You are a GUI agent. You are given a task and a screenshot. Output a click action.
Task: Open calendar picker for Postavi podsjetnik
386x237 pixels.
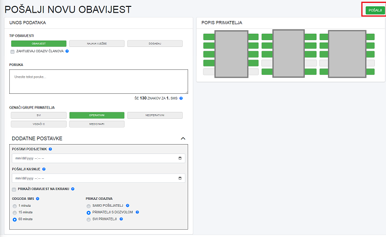coord(180,158)
